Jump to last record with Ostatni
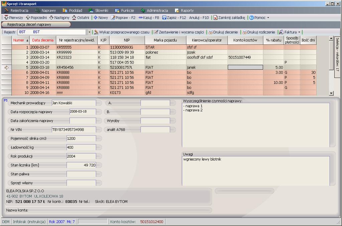Viewport: 342px width, 226px height. 80,18
